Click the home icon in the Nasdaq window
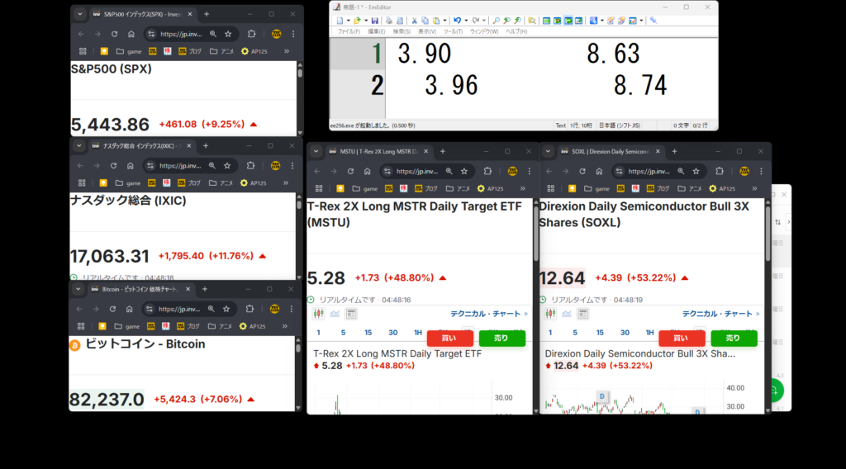 pyautogui.click(x=130, y=166)
